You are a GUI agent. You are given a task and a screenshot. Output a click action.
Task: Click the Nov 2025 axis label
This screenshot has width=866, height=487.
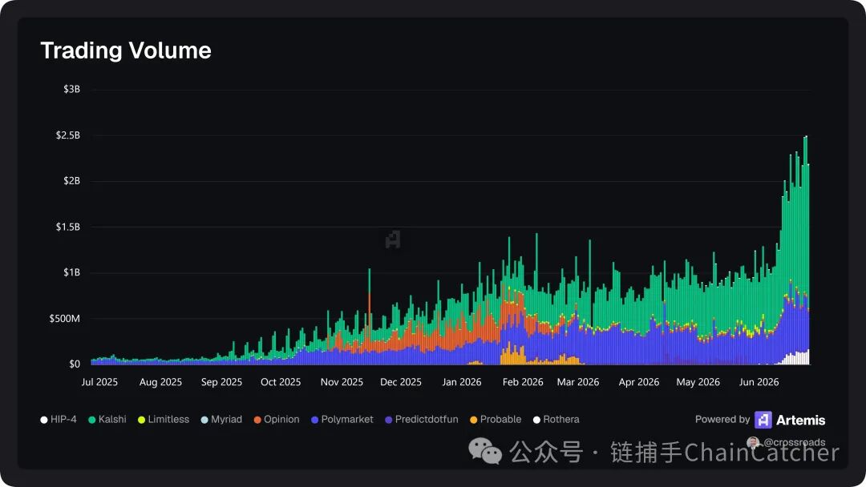click(x=342, y=382)
